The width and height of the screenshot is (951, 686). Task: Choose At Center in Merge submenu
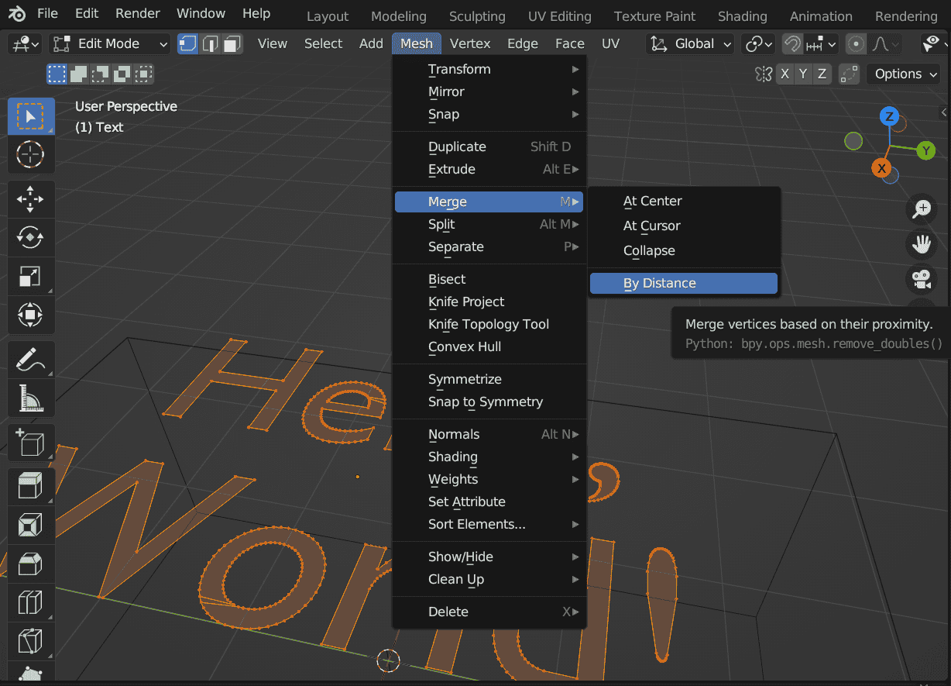pyautogui.click(x=684, y=202)
